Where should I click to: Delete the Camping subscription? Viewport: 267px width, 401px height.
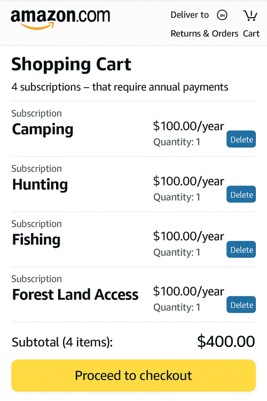[x=241, y=139]
